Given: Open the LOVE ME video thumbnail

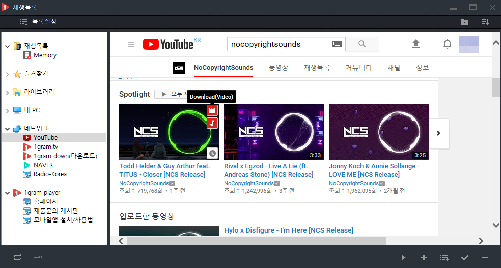Looking at the screenshot, I should [x=379, y=131].
